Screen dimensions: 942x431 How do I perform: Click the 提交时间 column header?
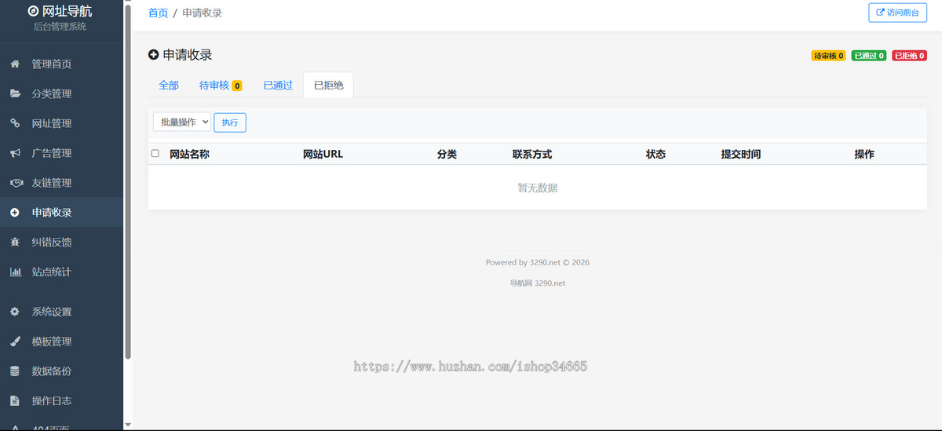click(x=741, y=154)
